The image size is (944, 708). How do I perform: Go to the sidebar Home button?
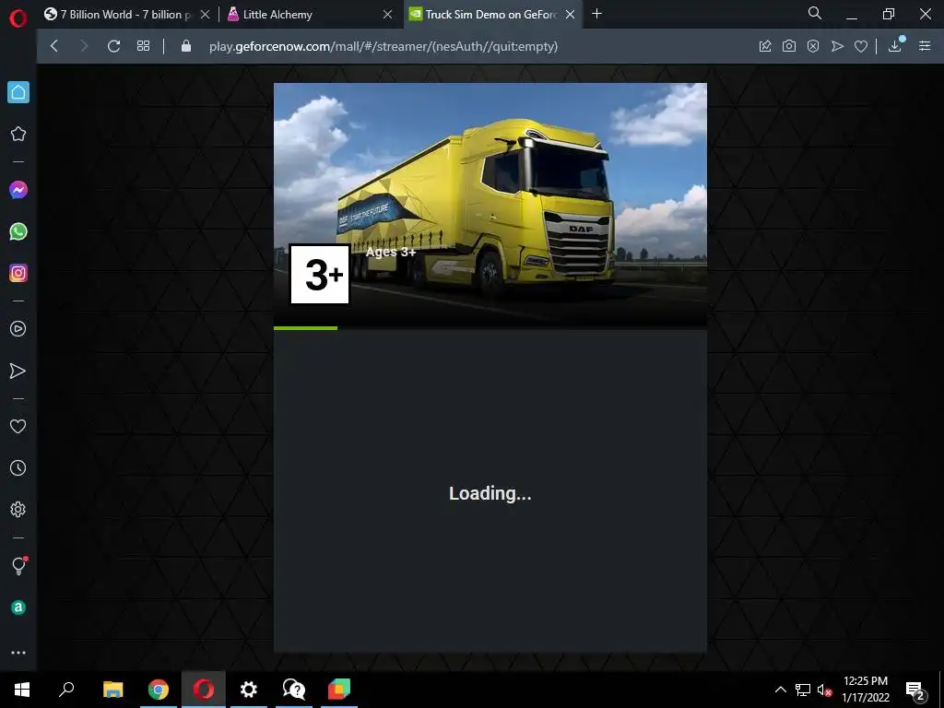tap(18, 92)
